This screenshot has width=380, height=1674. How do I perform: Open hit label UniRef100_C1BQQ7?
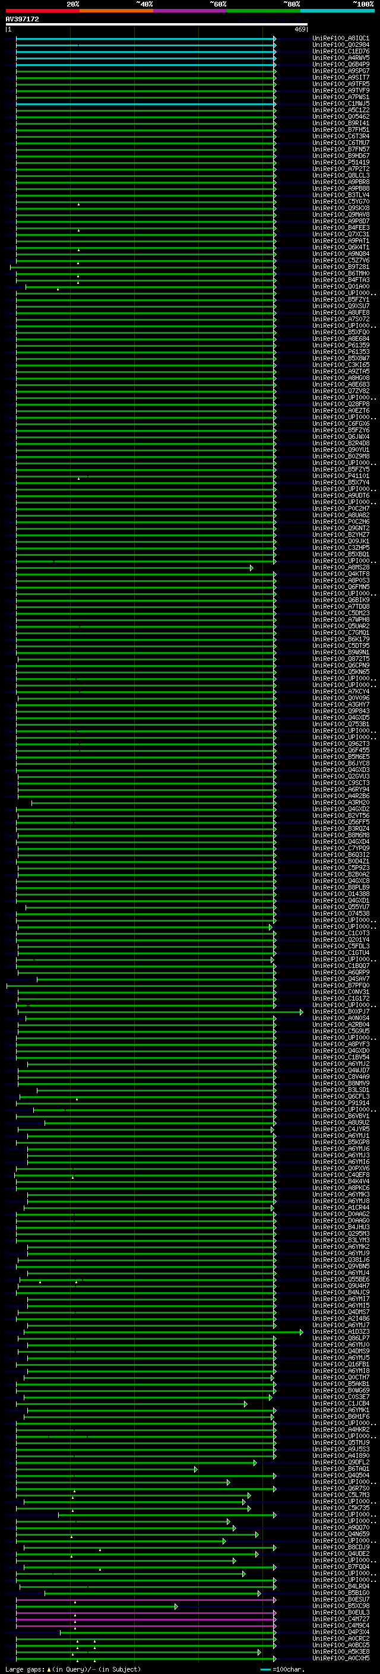click(x=341, y=966)
